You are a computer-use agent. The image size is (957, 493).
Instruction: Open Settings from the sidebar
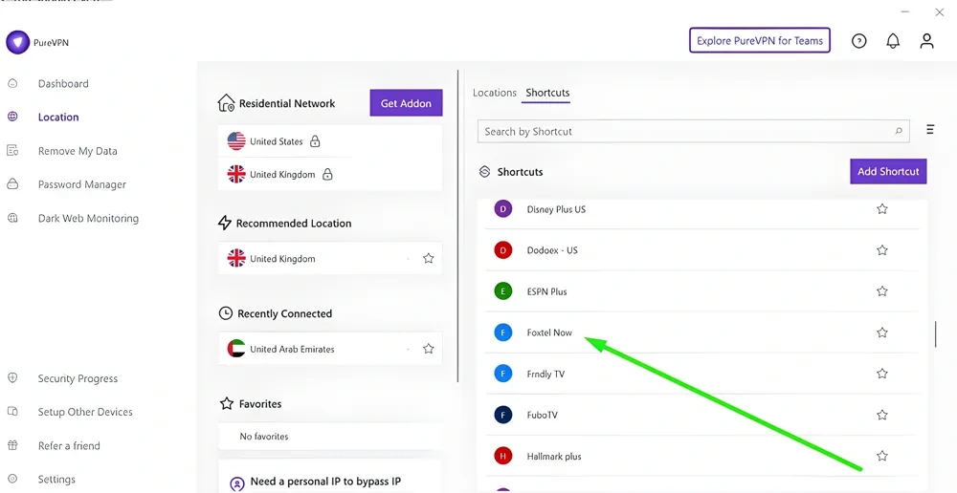point(56,479)
